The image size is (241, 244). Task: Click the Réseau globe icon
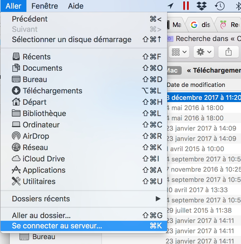pos(16,147)
